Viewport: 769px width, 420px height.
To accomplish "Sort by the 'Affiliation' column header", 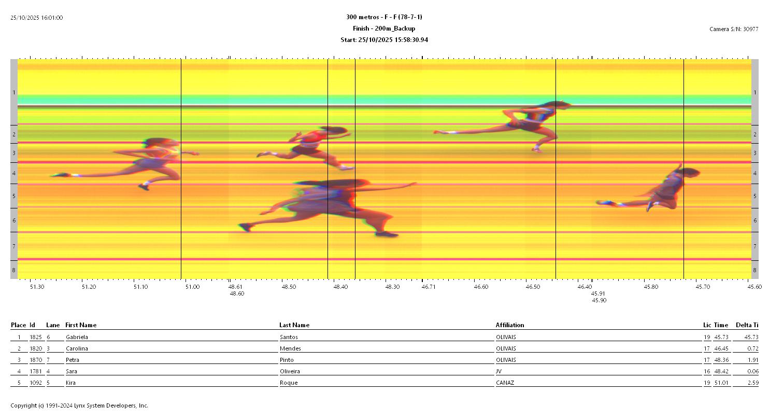I will pos(509,325).
